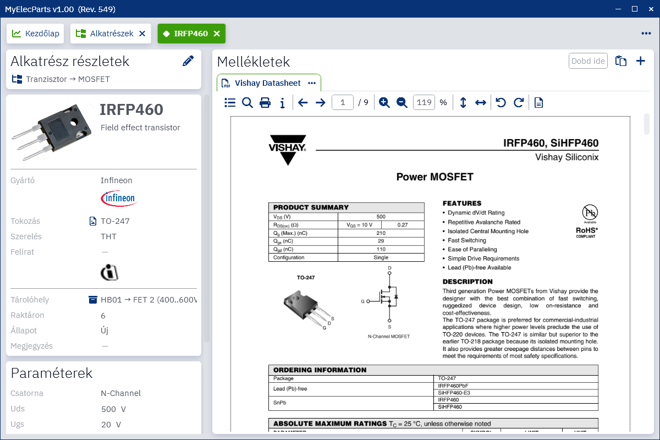Click the Field effect transistor description

pyautogui.click(x=140, y=128)
